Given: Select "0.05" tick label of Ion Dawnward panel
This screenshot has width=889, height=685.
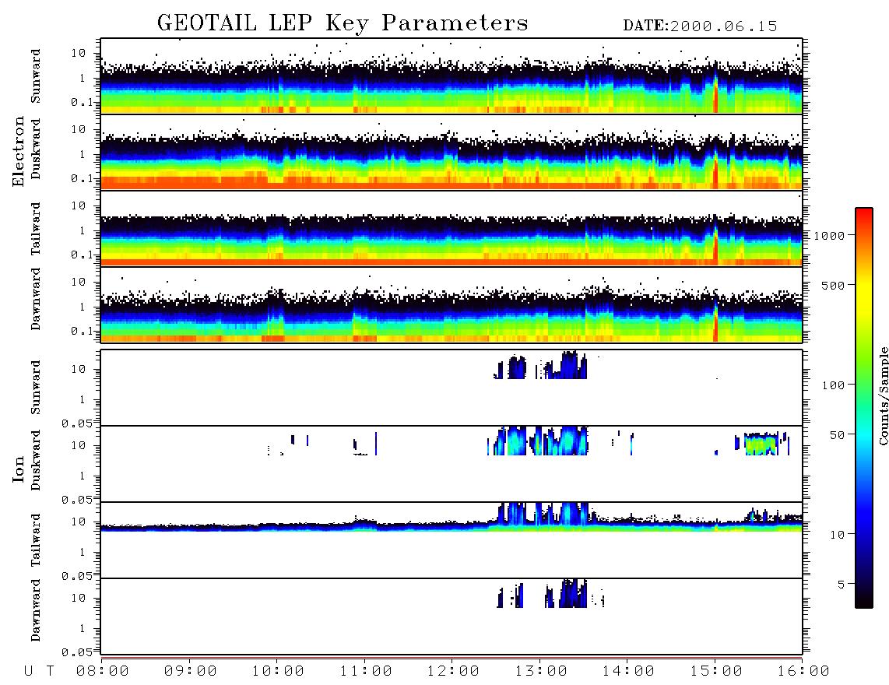Looking at the screenshot, I should tap(76, 652).
